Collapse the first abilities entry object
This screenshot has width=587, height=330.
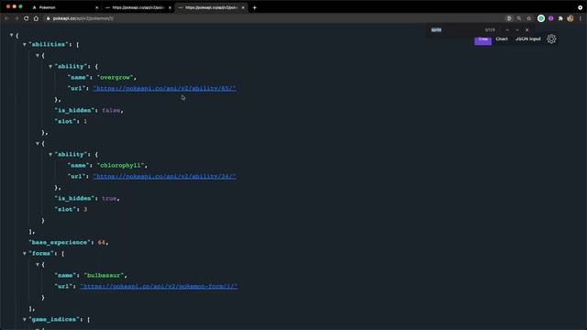(x=38, y=55)
